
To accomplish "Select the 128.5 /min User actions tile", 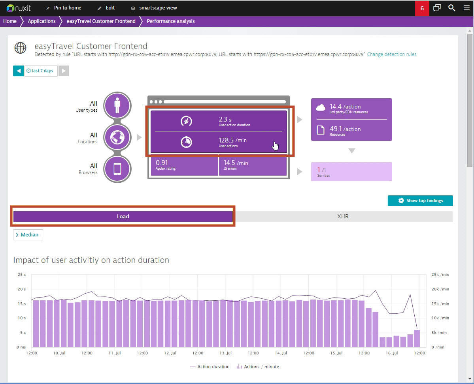I will [219, 142].
